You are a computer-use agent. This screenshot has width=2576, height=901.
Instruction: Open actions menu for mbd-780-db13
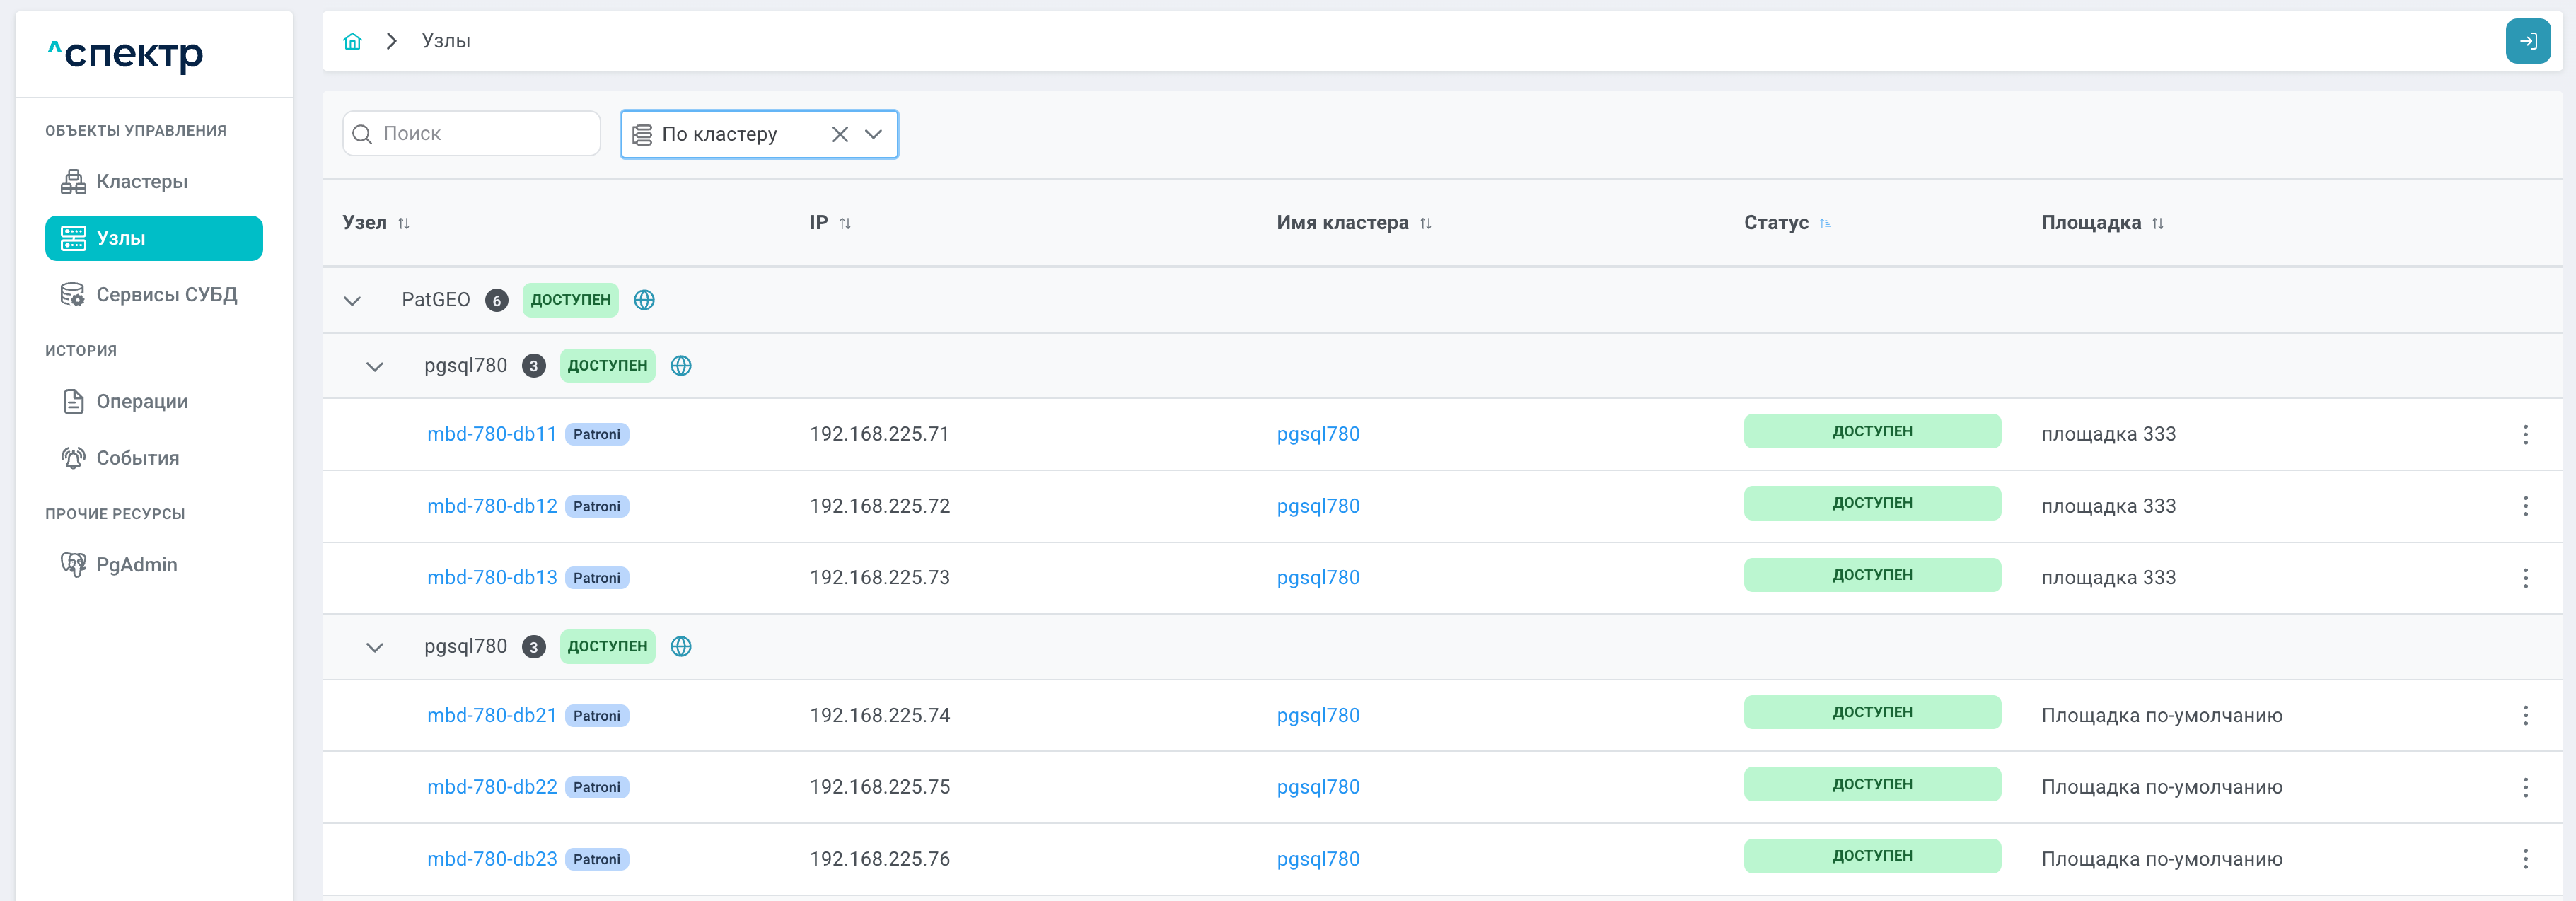(2525, 578)
